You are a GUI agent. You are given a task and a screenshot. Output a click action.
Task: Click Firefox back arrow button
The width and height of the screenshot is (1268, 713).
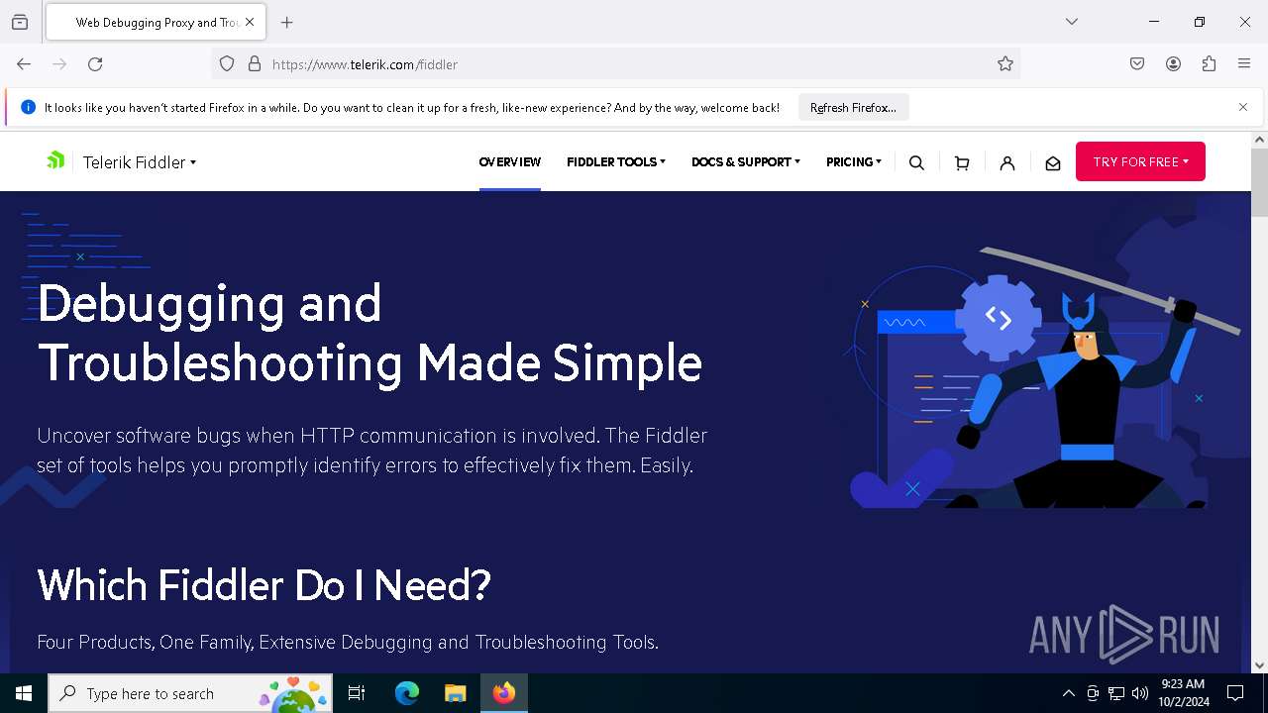(x=24, y=64)
